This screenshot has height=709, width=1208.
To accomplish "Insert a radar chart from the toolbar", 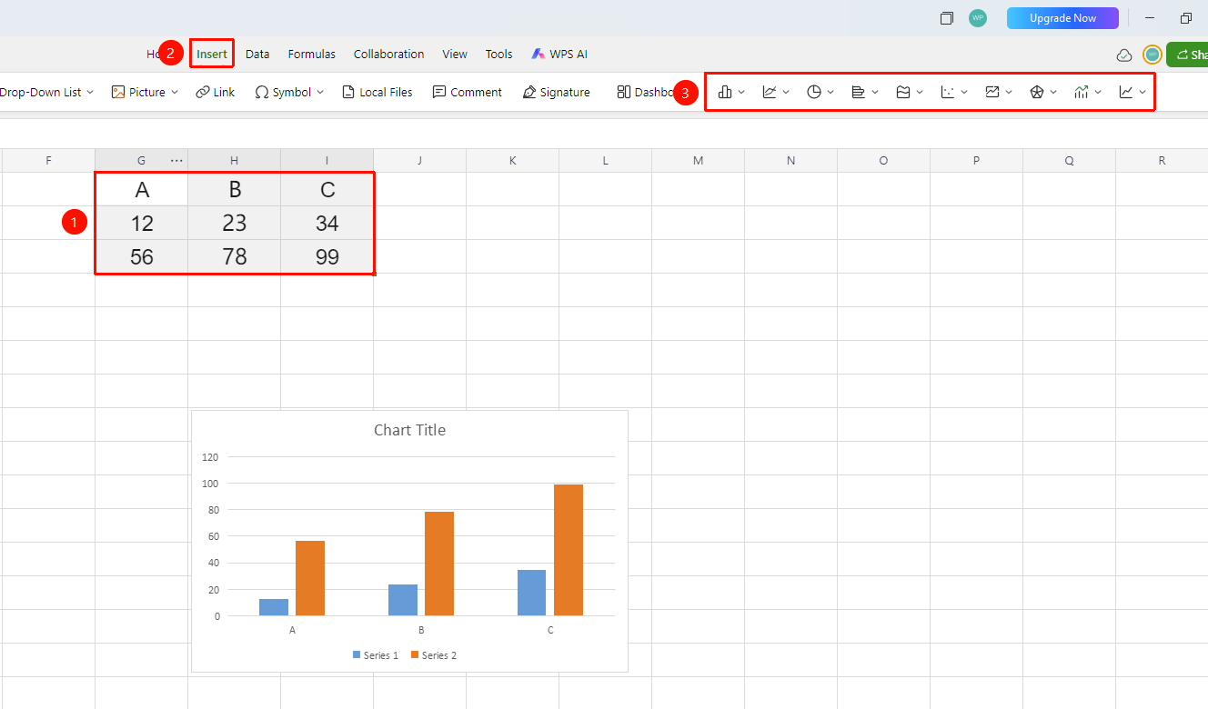I will coord(1037,92).
